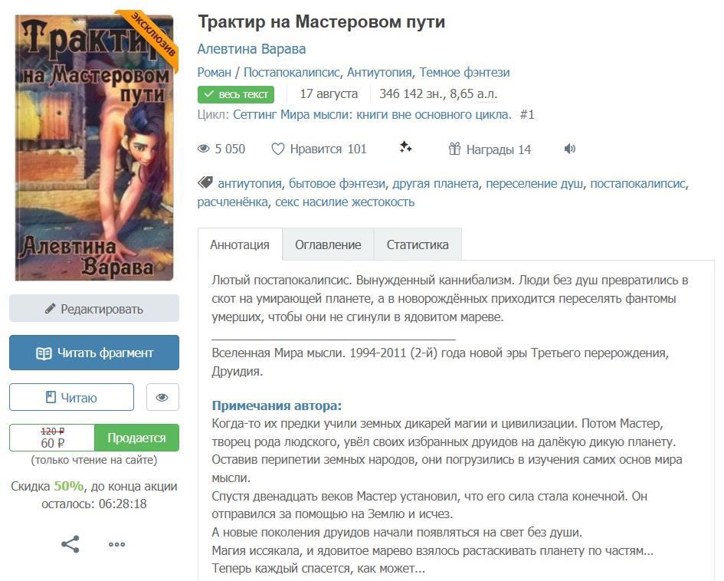Click the book cover thumbnail
The width and height of the screenshot is (724, 581).
coord(94,146)
